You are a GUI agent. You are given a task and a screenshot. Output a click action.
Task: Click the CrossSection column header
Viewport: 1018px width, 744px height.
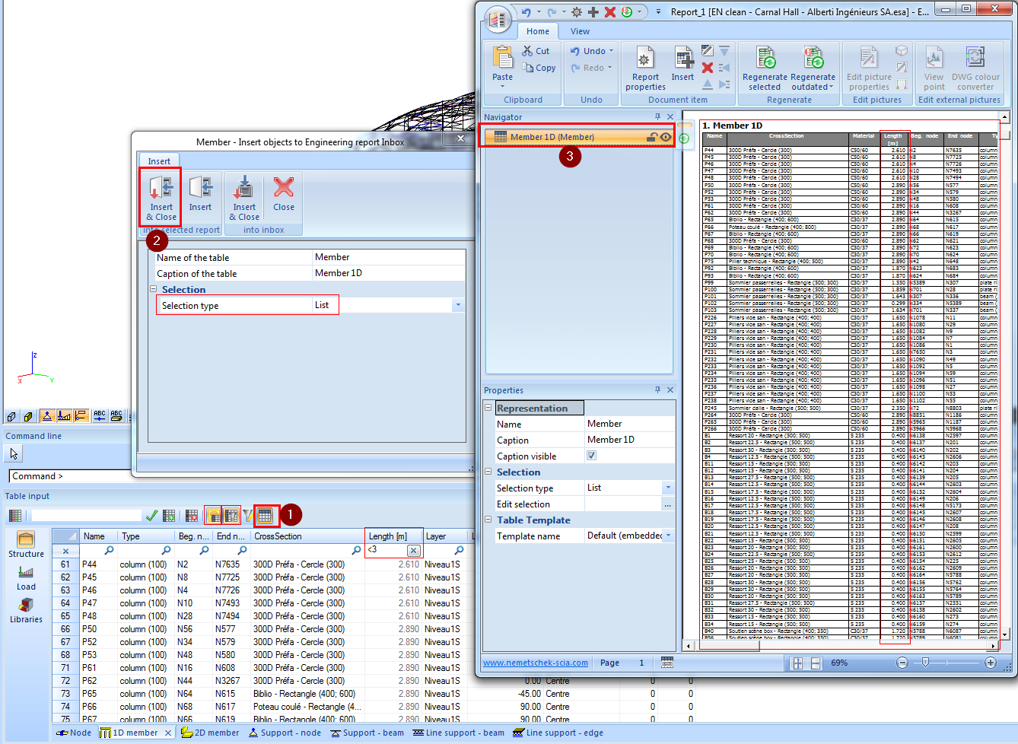(x=307, y=536)
